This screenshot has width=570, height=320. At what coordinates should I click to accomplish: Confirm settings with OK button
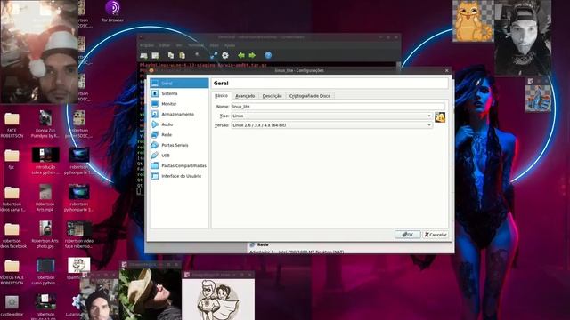(408, 235)
